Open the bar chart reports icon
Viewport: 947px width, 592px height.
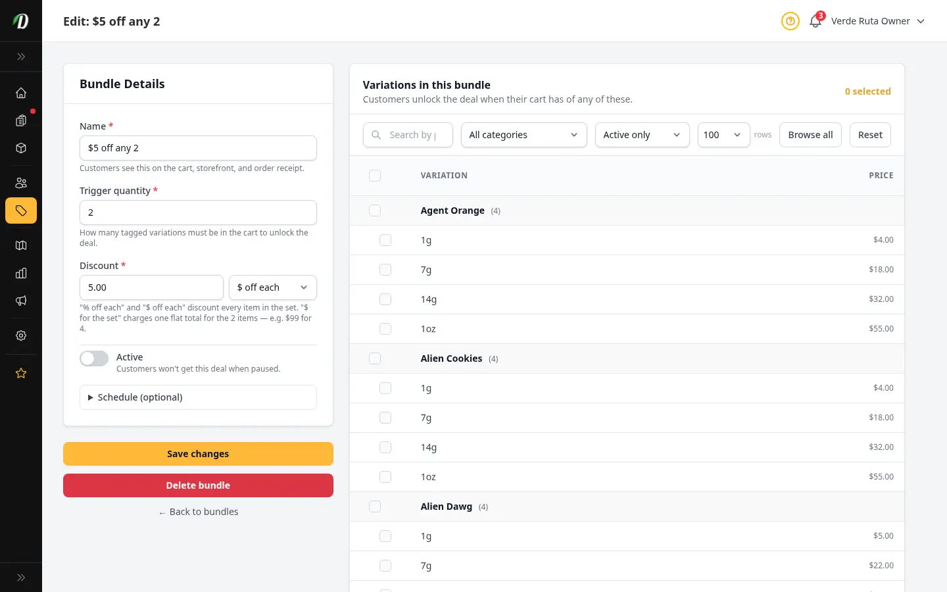(21, 273)
